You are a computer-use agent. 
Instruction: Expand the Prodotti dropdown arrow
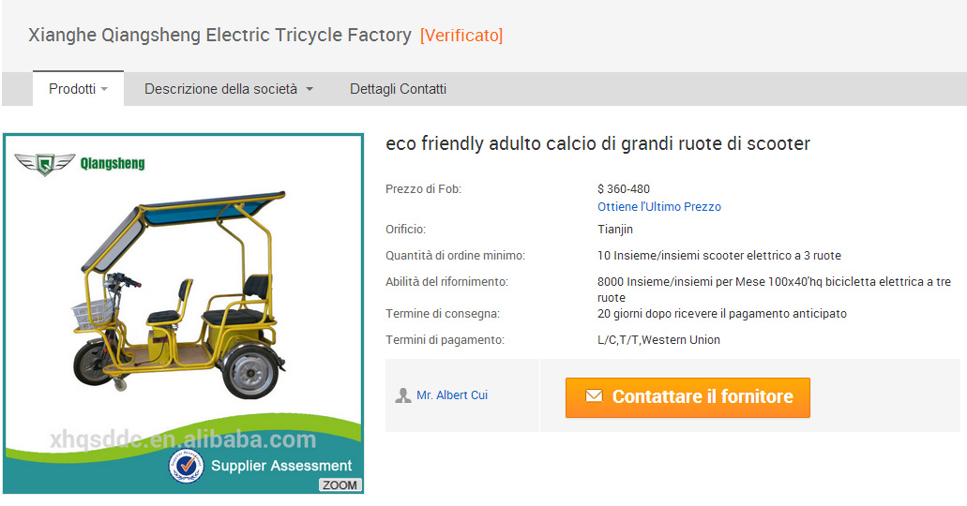pyautogui.click(x=104, y=90)
